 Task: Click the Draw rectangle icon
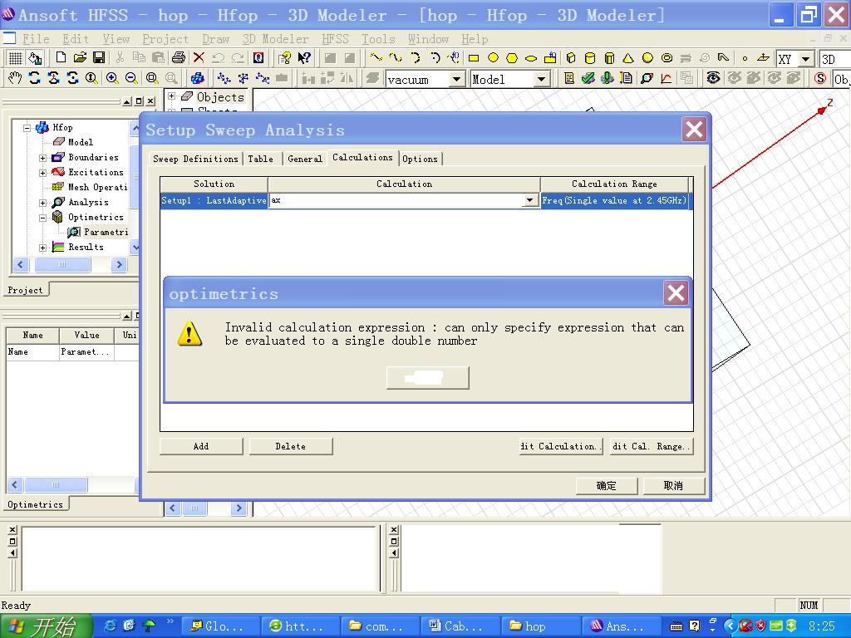point(474,58)
